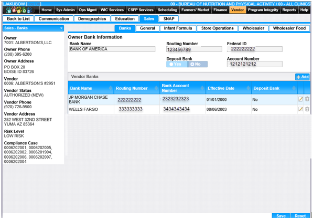Viewport: 312px width, 218px height.
Task: Open the Finance menu
Action: point(220,10)
